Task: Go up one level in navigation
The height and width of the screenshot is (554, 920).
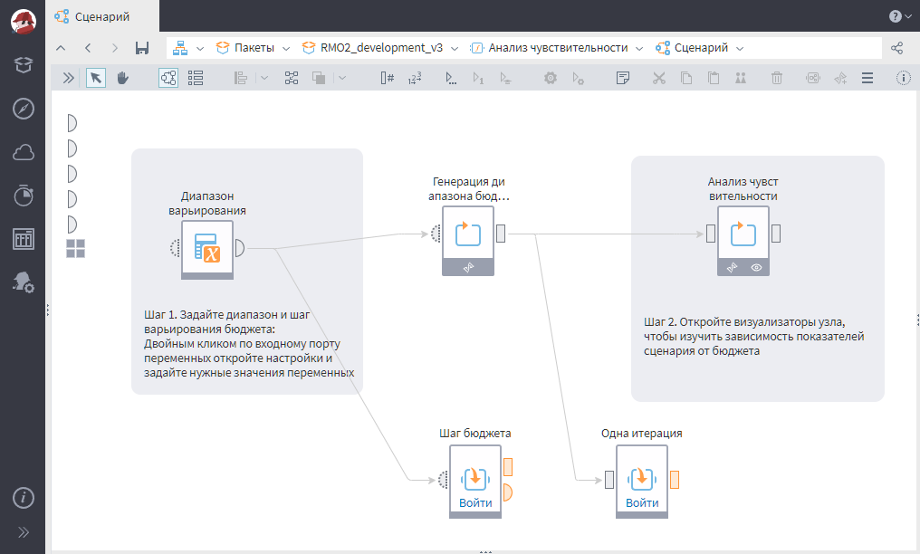Action: click(61, 48)
